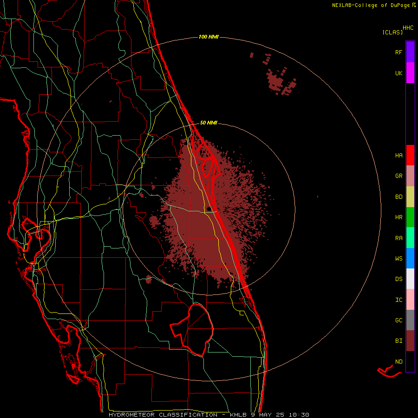The image size is (418, 418).
Task: Click the 100 NMI range ring label
Action: (209, 37)
